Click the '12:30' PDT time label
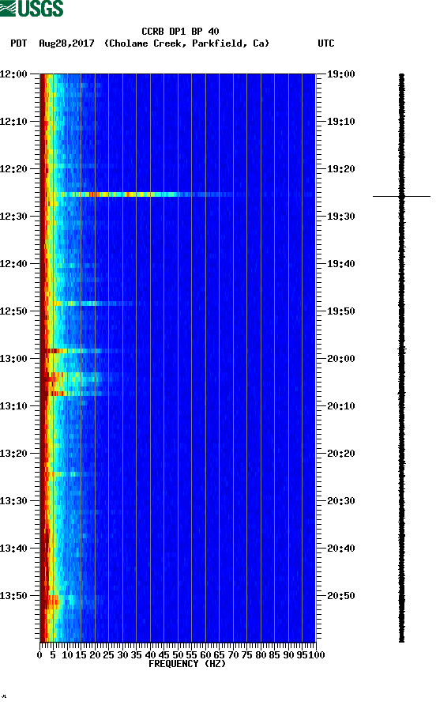Viewport: 436px width, 705px height. [x=13, y=217]
